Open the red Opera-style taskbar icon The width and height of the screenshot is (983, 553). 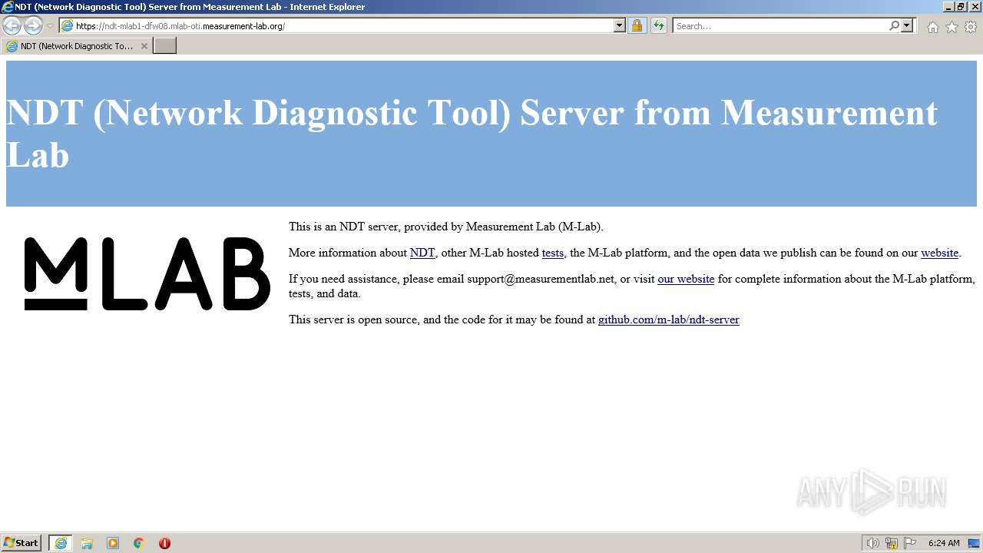pos(164,543)
